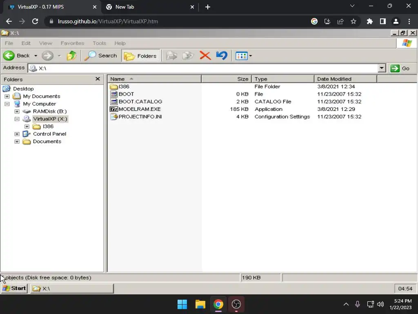Open the File menu
This screenshot has height=314, width=418.
[x=9, y=43]
